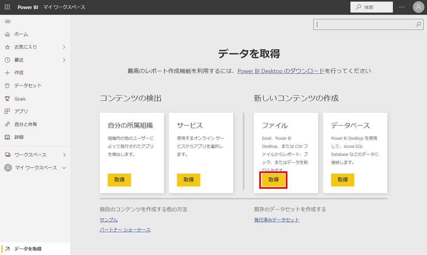
Task: Open Goals trophy icon
Action: click(x=7, y=99)
